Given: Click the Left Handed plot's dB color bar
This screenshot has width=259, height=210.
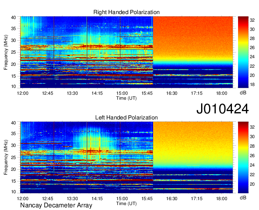Looking at the screenshot, I should (243, 157).
